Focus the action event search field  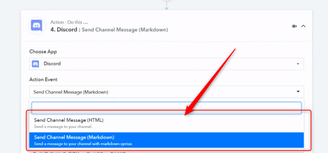[166, 108]
